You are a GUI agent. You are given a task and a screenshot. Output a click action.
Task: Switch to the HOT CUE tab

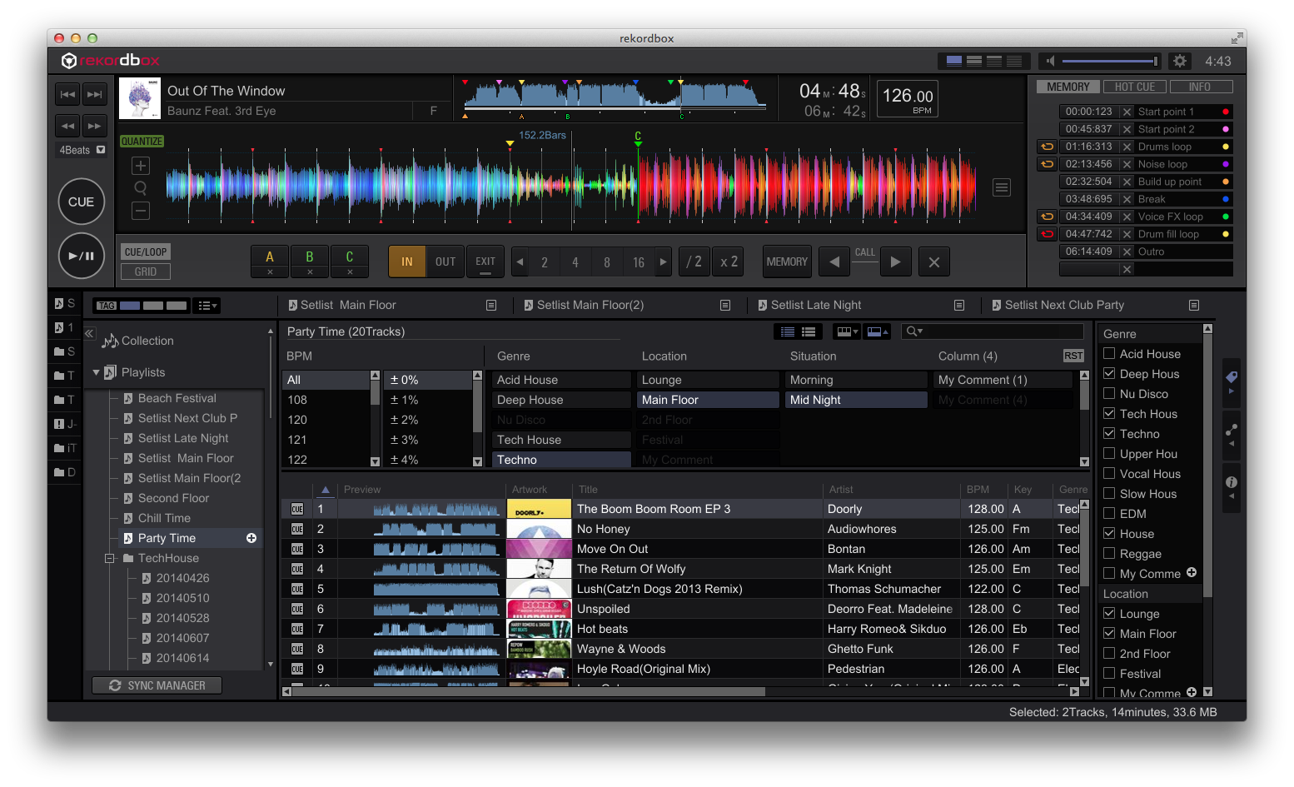[1134, 87]
